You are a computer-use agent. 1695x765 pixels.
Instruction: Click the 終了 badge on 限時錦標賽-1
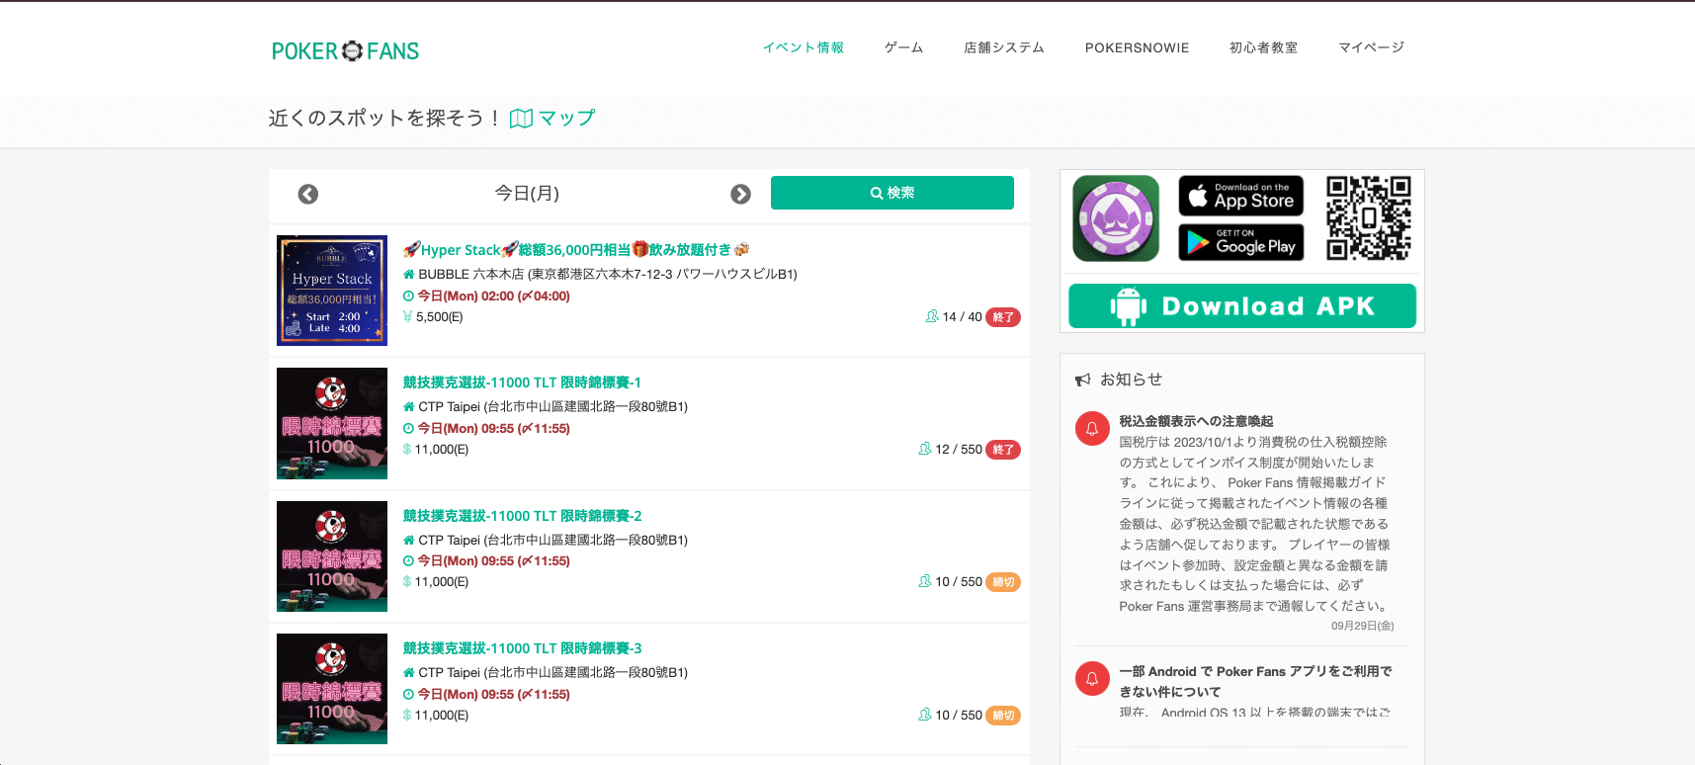tap(1003, 450)
